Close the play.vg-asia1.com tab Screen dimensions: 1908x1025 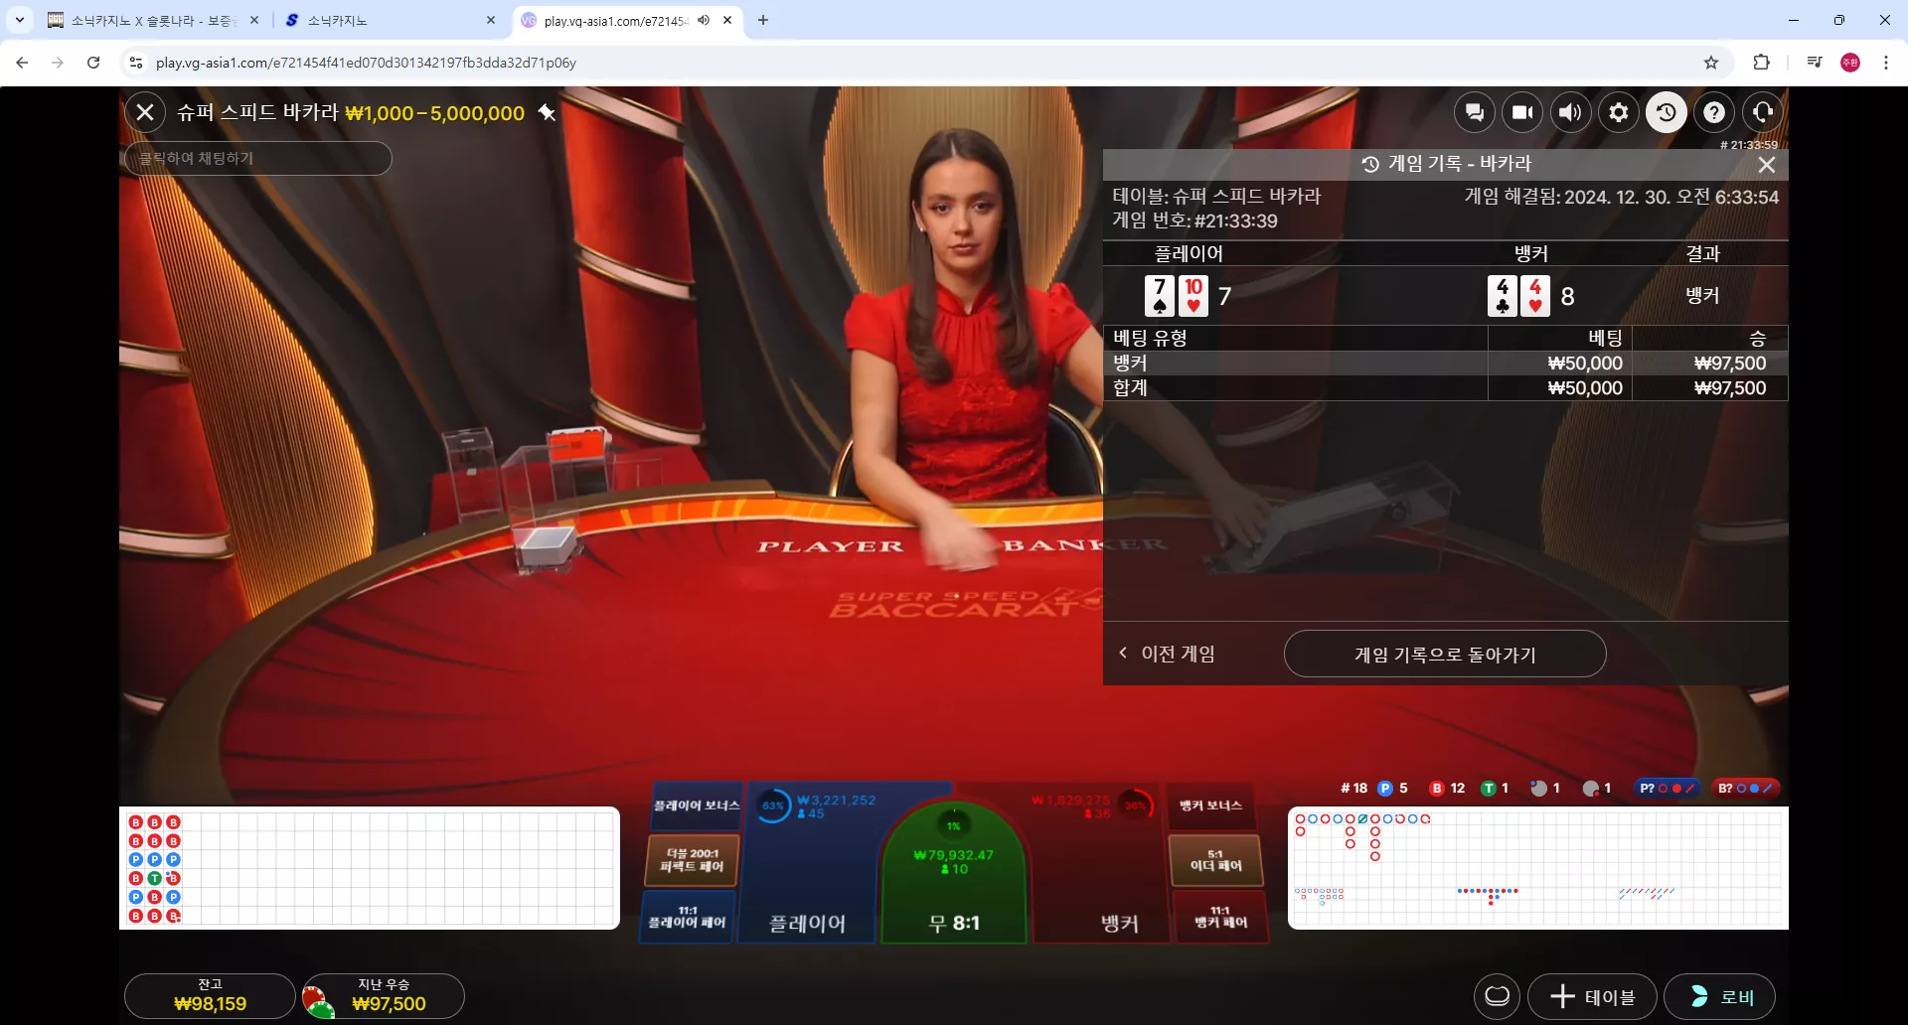[727, 20]
